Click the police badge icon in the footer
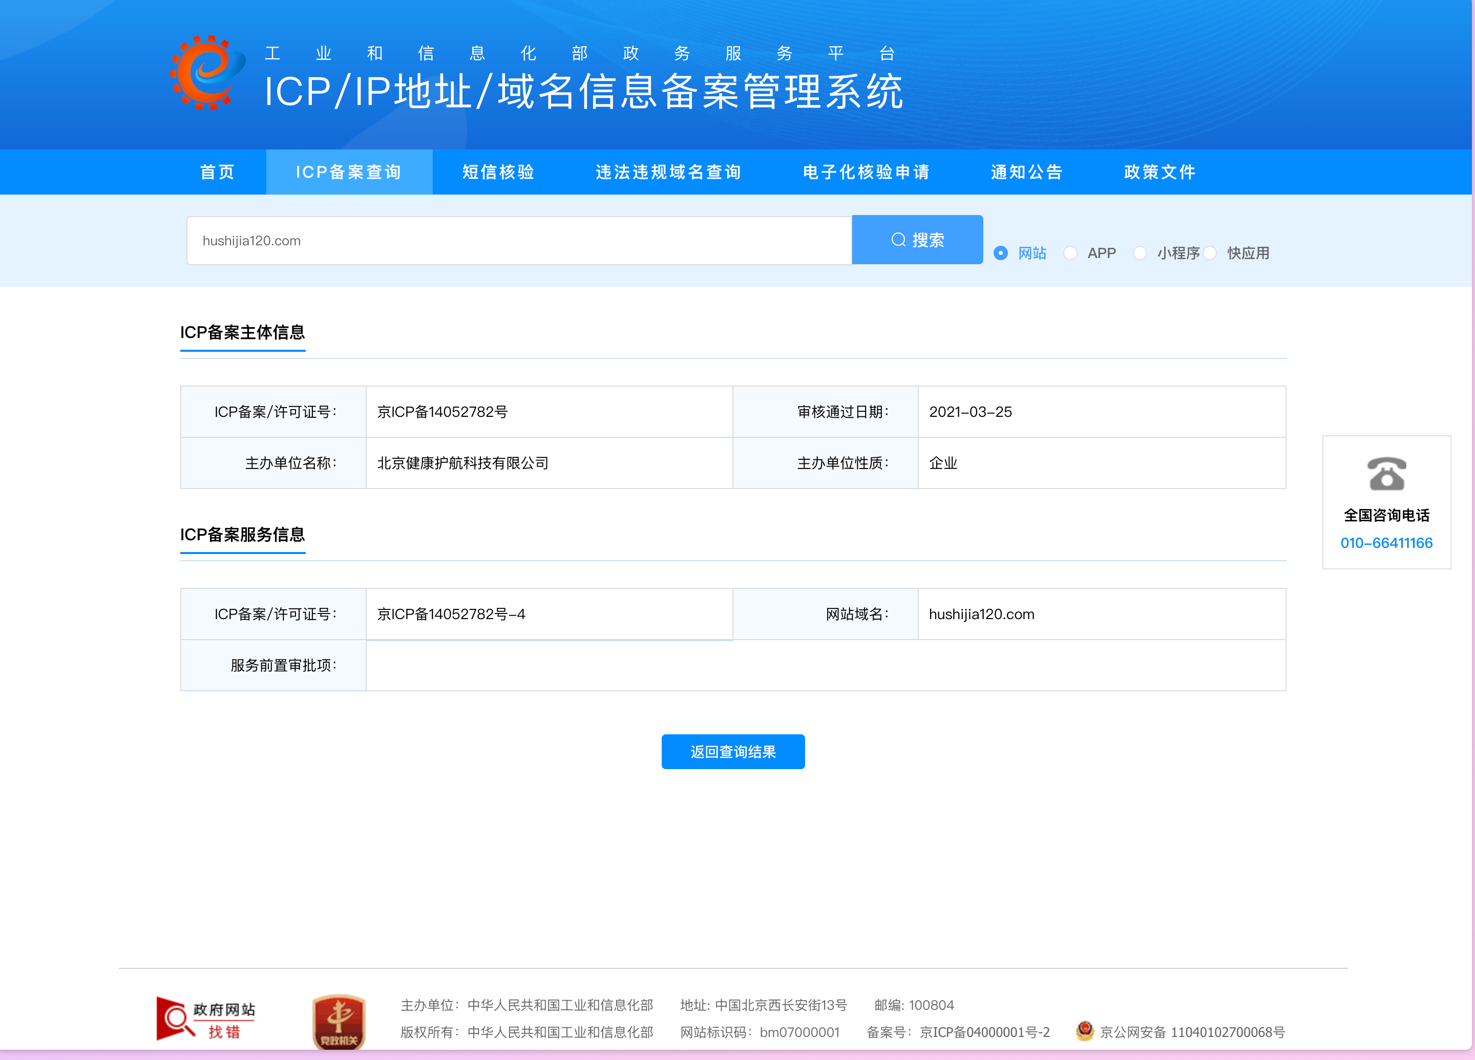This screenshot has width=1475, height=1060. 1084,1031
